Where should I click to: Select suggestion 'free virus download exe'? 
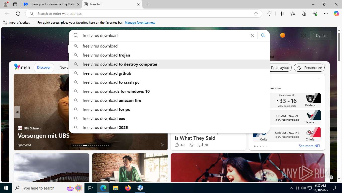click(x=169, y=118)
